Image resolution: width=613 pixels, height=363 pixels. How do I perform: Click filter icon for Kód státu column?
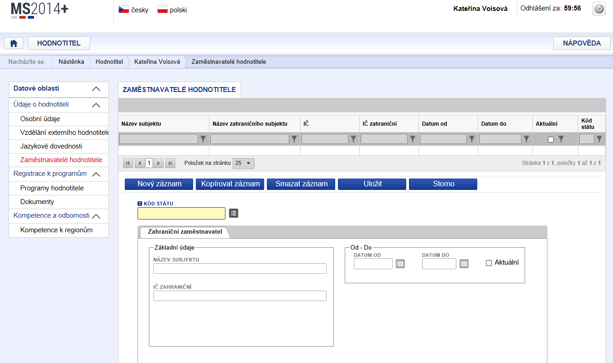click(x=599, y=139)
